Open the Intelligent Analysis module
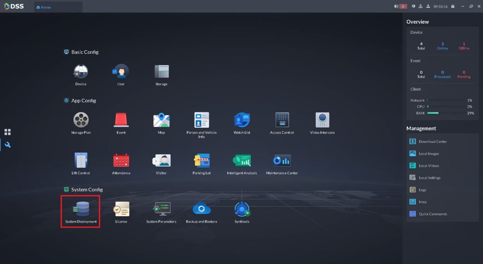The height and width of the screenshot is (264, 483). click(242, 160)
